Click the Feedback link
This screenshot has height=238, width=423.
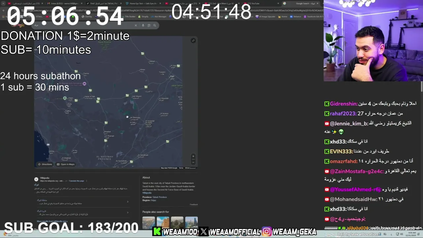194,204
